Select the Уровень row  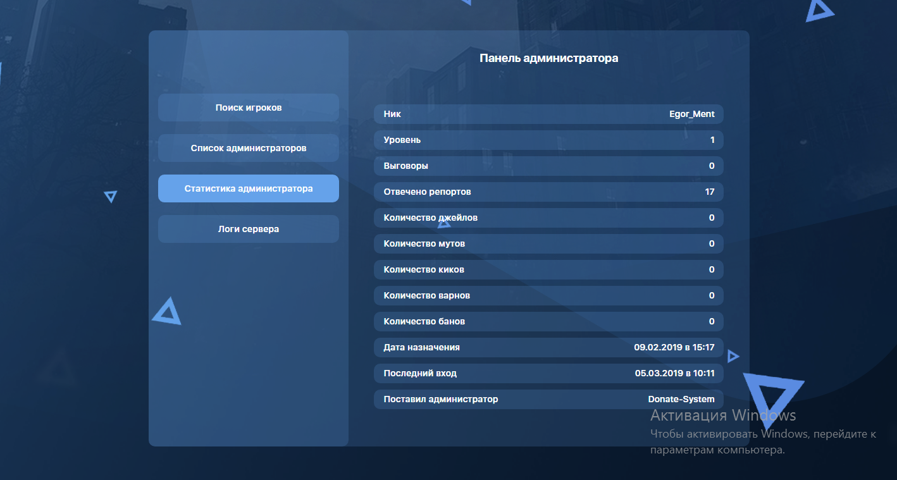coord(548,140)
